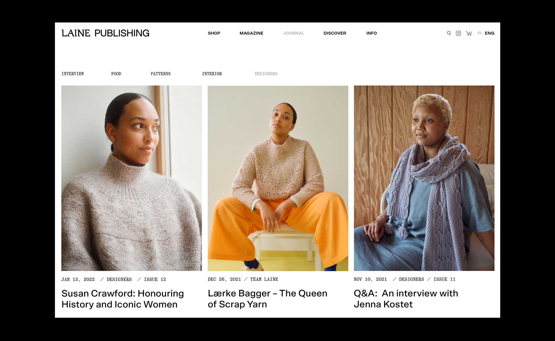Open the Instagram icon link
Screen dimensions: 555x341
click(458, 33)
